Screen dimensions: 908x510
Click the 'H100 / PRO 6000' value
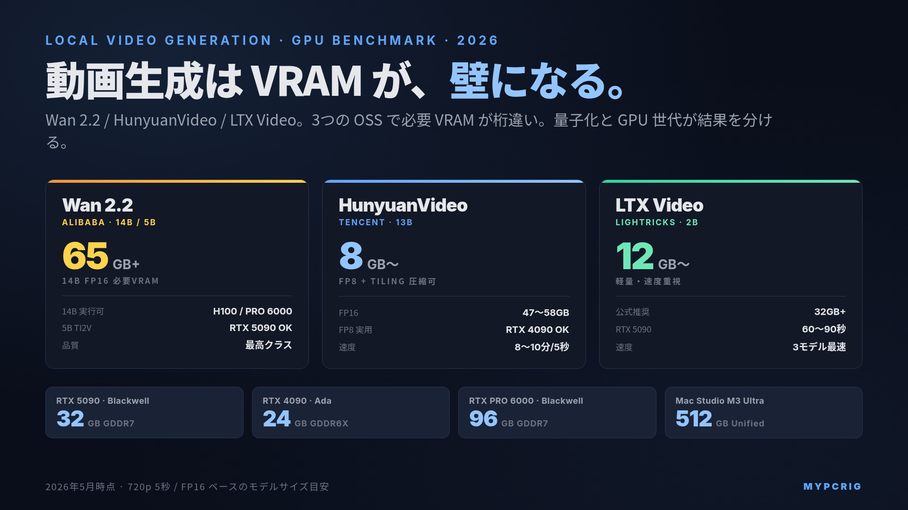[x=253, y=311]
